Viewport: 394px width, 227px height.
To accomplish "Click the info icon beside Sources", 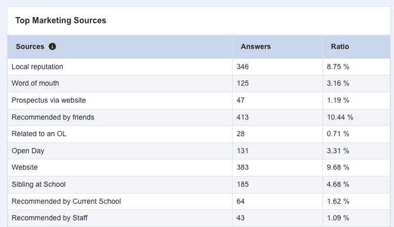I will pyautogui.click(x=52, y=46).
